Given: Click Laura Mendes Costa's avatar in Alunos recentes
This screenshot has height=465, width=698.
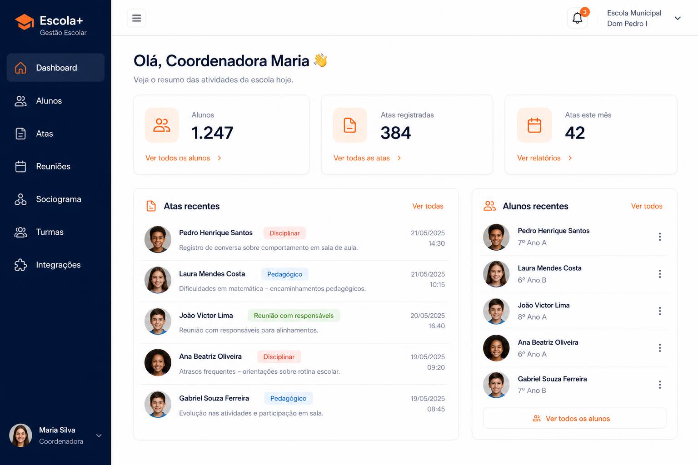Looking at the screenshot, I should (x=496, y=274).
